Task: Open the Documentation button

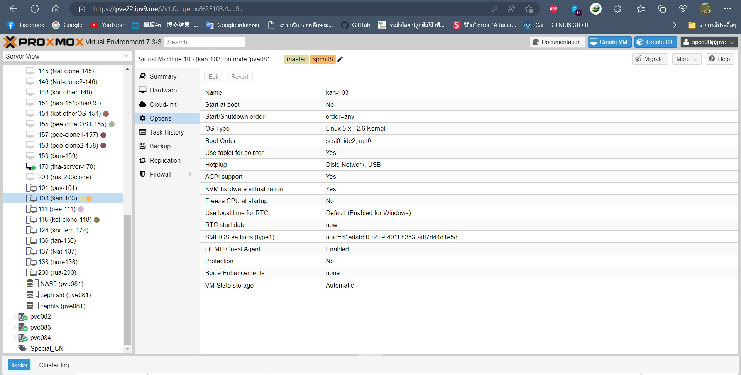Action: pos(557,42)
